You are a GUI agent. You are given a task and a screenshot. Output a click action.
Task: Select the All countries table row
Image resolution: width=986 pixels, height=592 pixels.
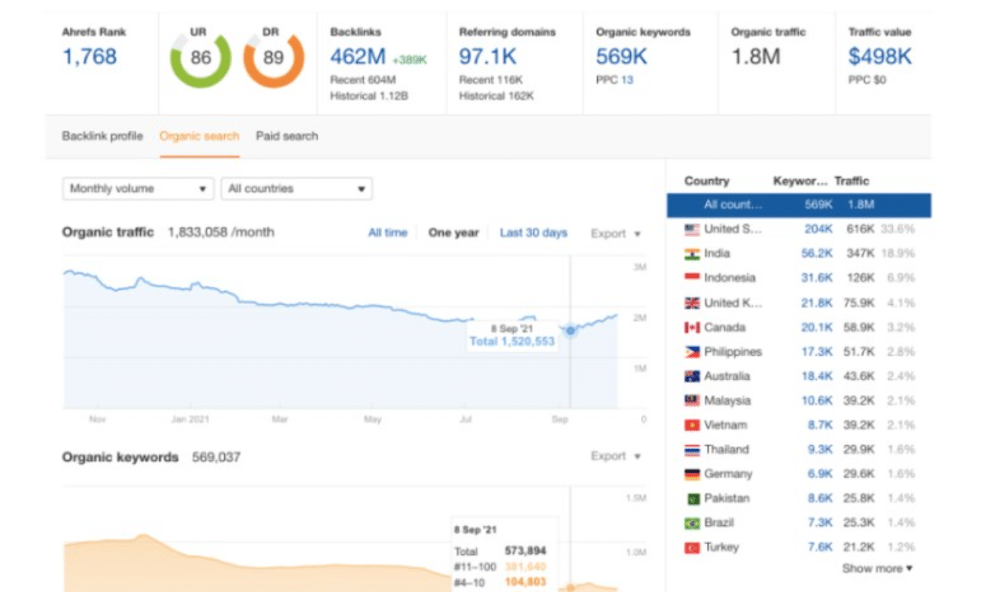pyautogui.click(x=798, y=206)
